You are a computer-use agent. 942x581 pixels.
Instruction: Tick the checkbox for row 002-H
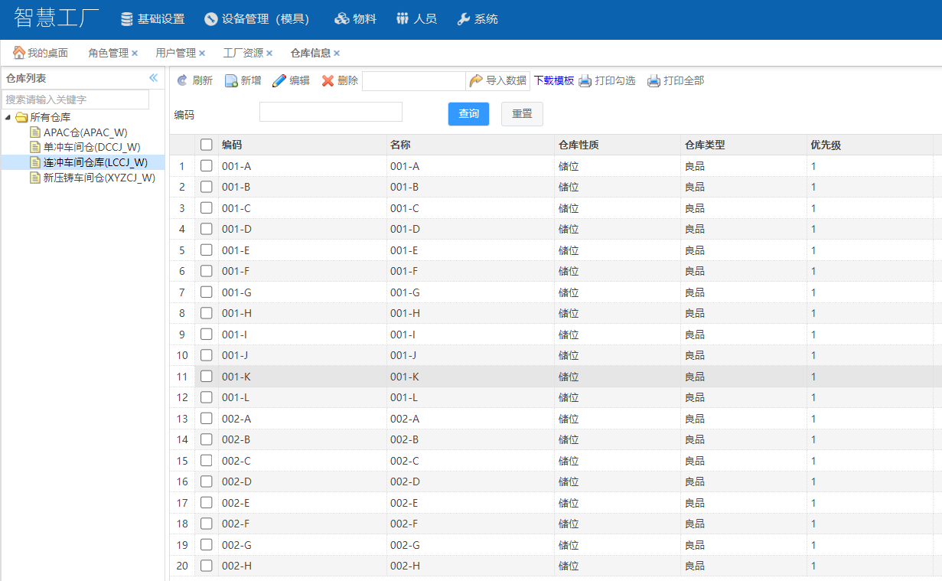coord(206,566)
